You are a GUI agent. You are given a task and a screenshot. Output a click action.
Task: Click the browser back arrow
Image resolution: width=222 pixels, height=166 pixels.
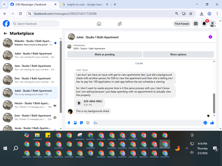pos(5,14)
